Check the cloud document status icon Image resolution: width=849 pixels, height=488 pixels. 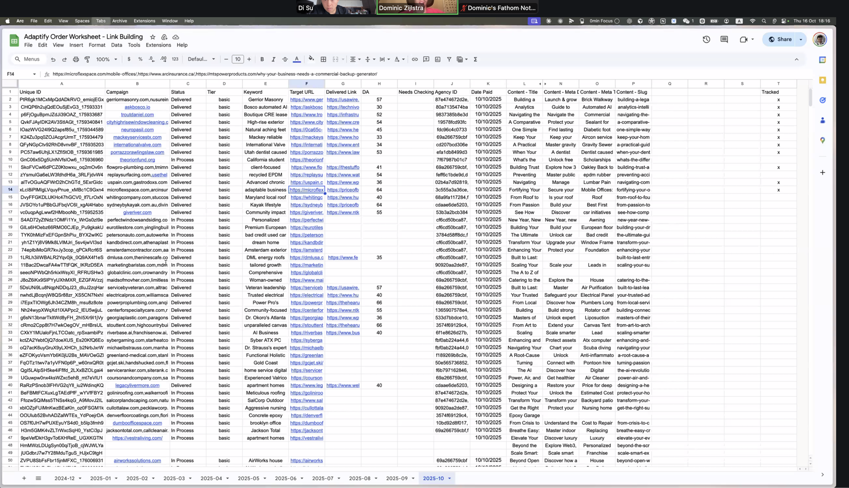pos(176,37)
